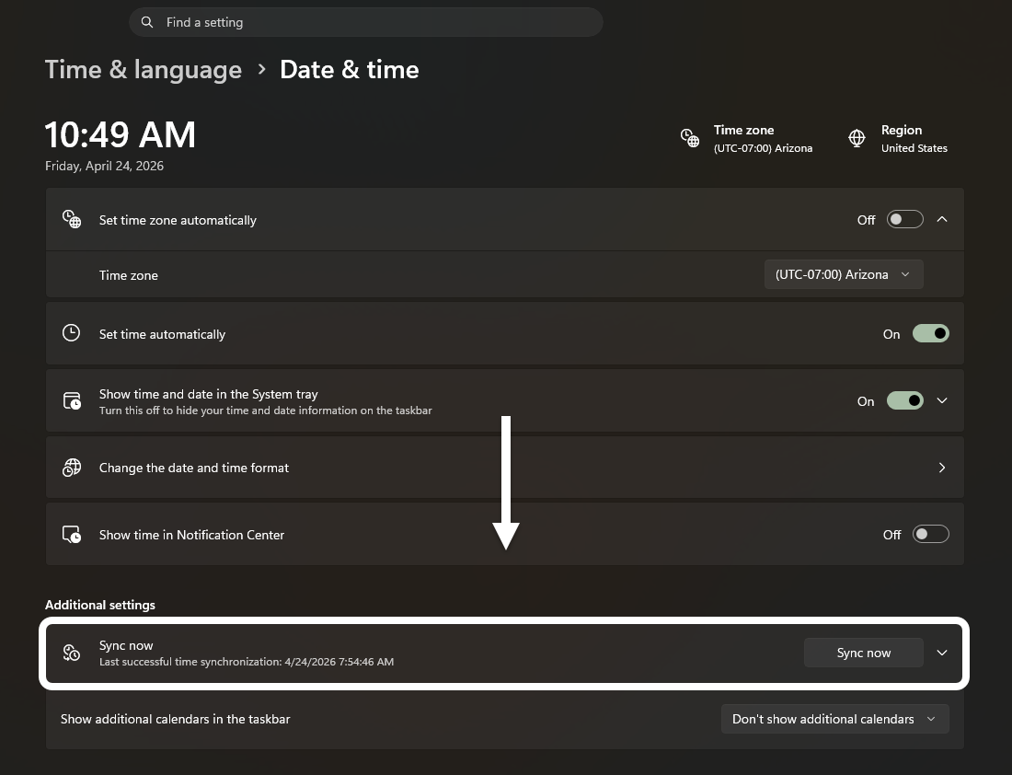Click the date and time format icon
Viewport: 1012px width, 775px height.
(x=72, y=468)
